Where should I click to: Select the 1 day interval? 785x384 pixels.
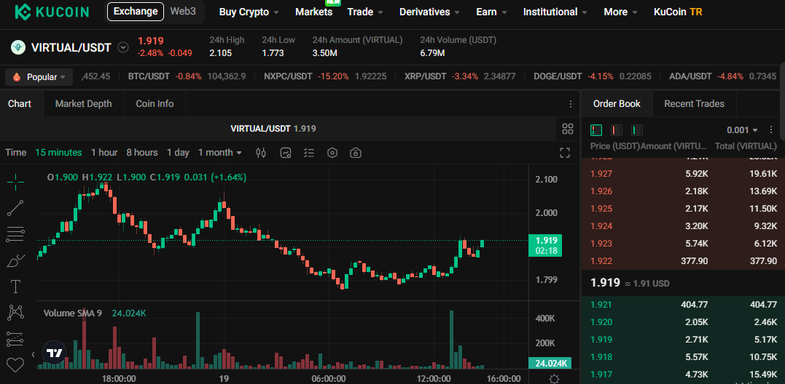pos(179,153)
